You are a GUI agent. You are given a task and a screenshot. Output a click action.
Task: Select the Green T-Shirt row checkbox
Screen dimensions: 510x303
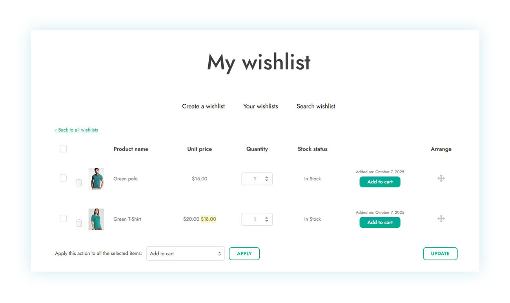63,218
